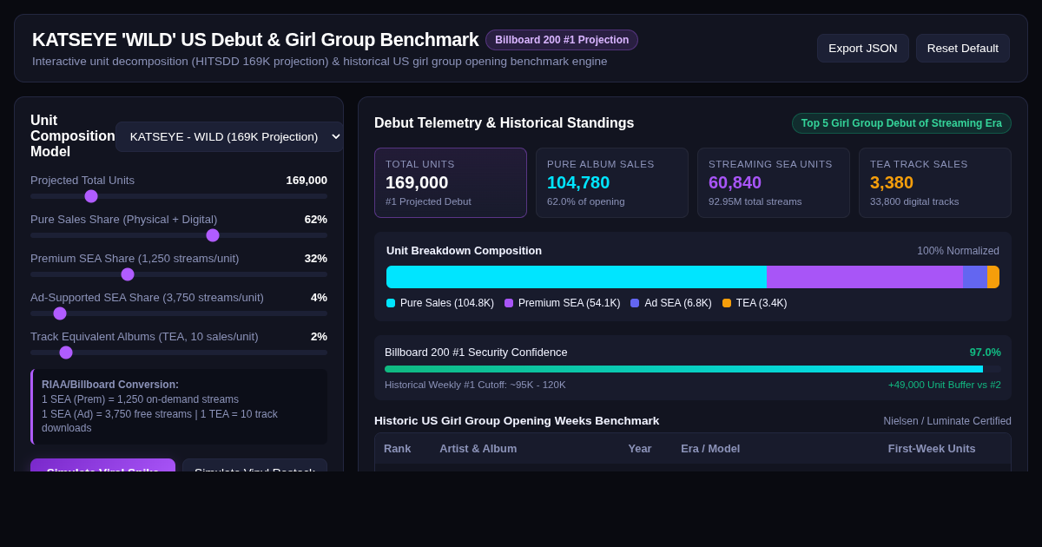Click the TEA (3.4K) legend item
The height and width of the screenshot is (547, 1042).
click(x=755, y=303)
